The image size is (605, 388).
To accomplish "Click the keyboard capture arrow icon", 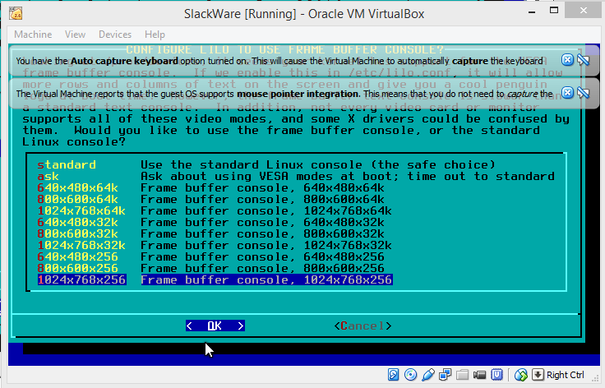I will 538,375.
